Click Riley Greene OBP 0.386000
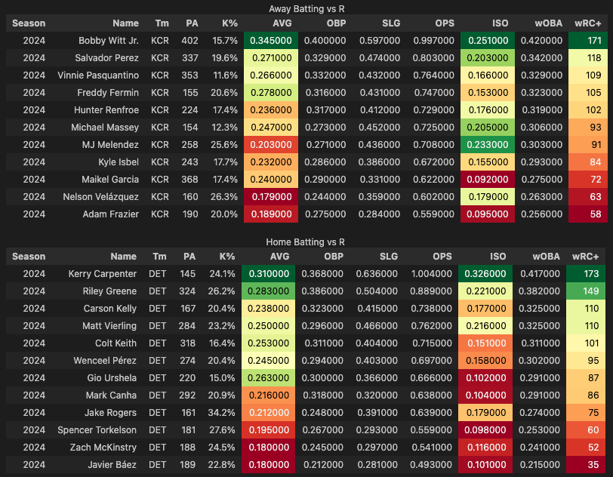The height and width of the screenshot is (477, 613). point(322,291)
